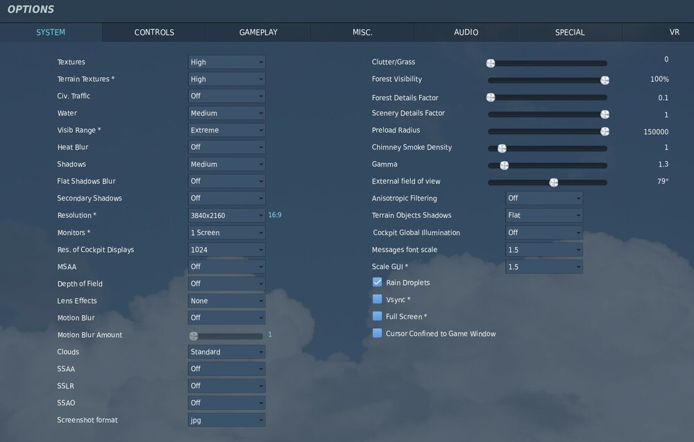Expand the Clouds dropdown

[x=227, y=352]
